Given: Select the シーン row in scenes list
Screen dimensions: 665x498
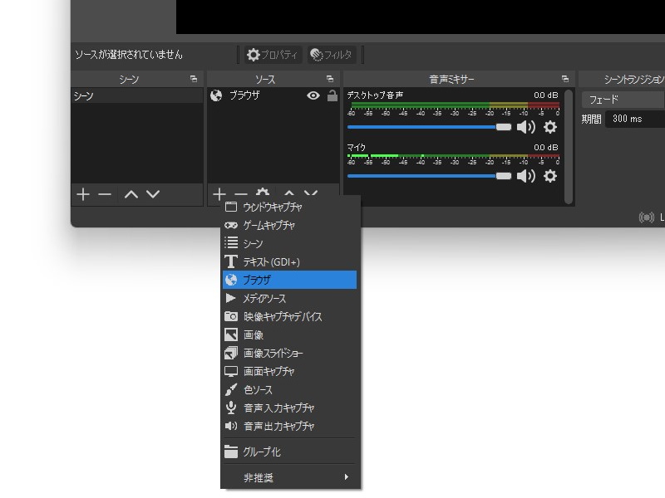Looking at the screenshot, I should click(137, 95).
